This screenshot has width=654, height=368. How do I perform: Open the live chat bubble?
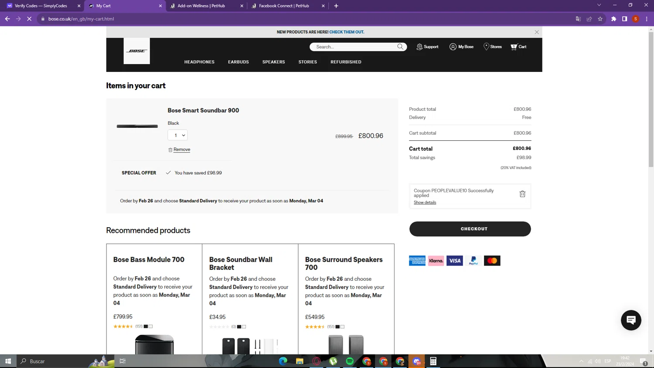[x=631, y=320]
